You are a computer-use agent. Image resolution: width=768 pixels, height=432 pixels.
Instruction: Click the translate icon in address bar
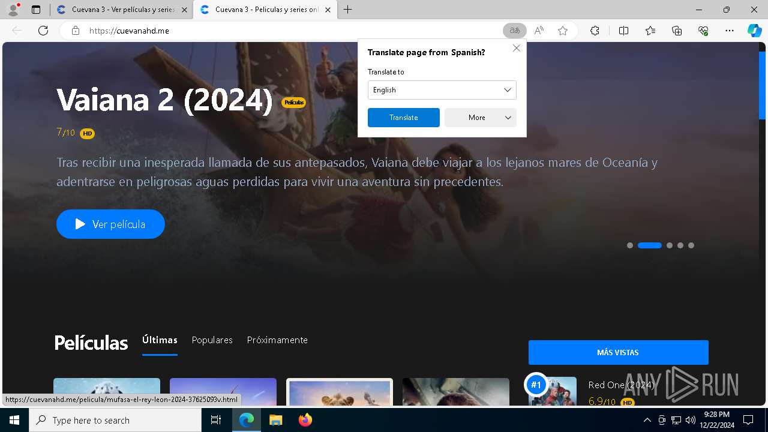pyautogui.click(x=515, y=31)
